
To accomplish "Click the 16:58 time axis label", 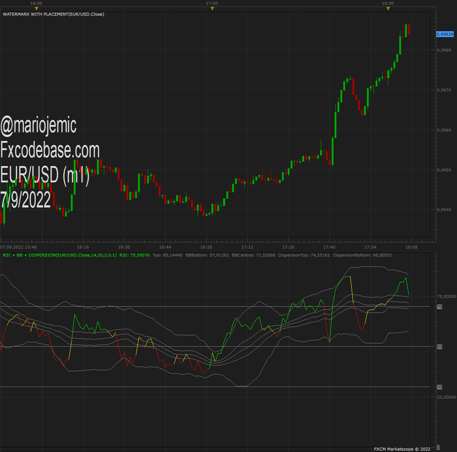I will tap(206, 247).
